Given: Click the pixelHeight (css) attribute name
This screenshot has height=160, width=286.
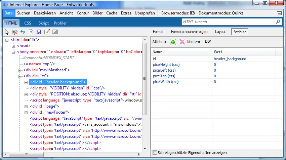Looking at the screenshot, I should (x=166, y=65).
